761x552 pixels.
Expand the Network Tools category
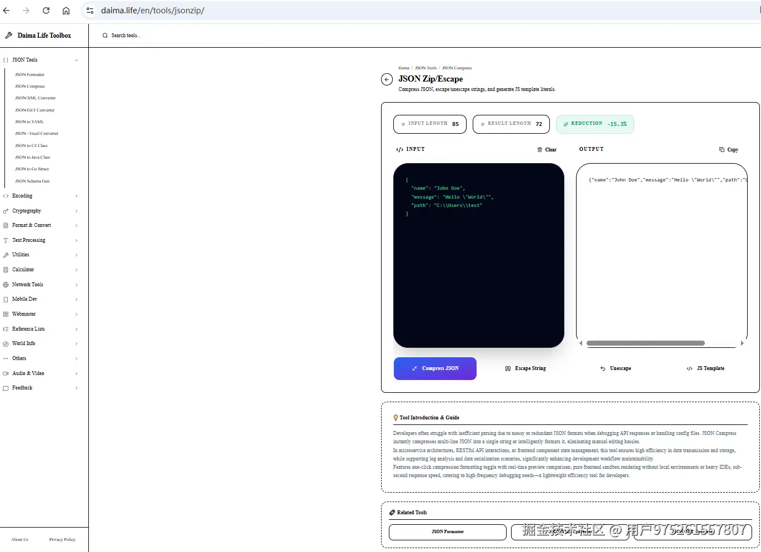41,285
